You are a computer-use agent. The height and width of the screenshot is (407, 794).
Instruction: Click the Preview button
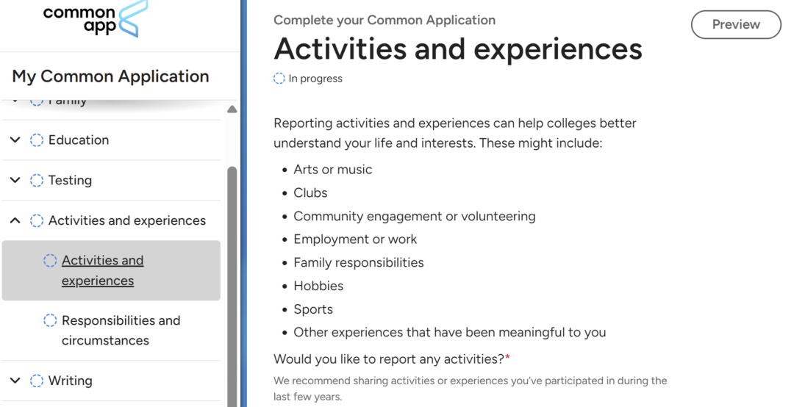click(736, 24)
